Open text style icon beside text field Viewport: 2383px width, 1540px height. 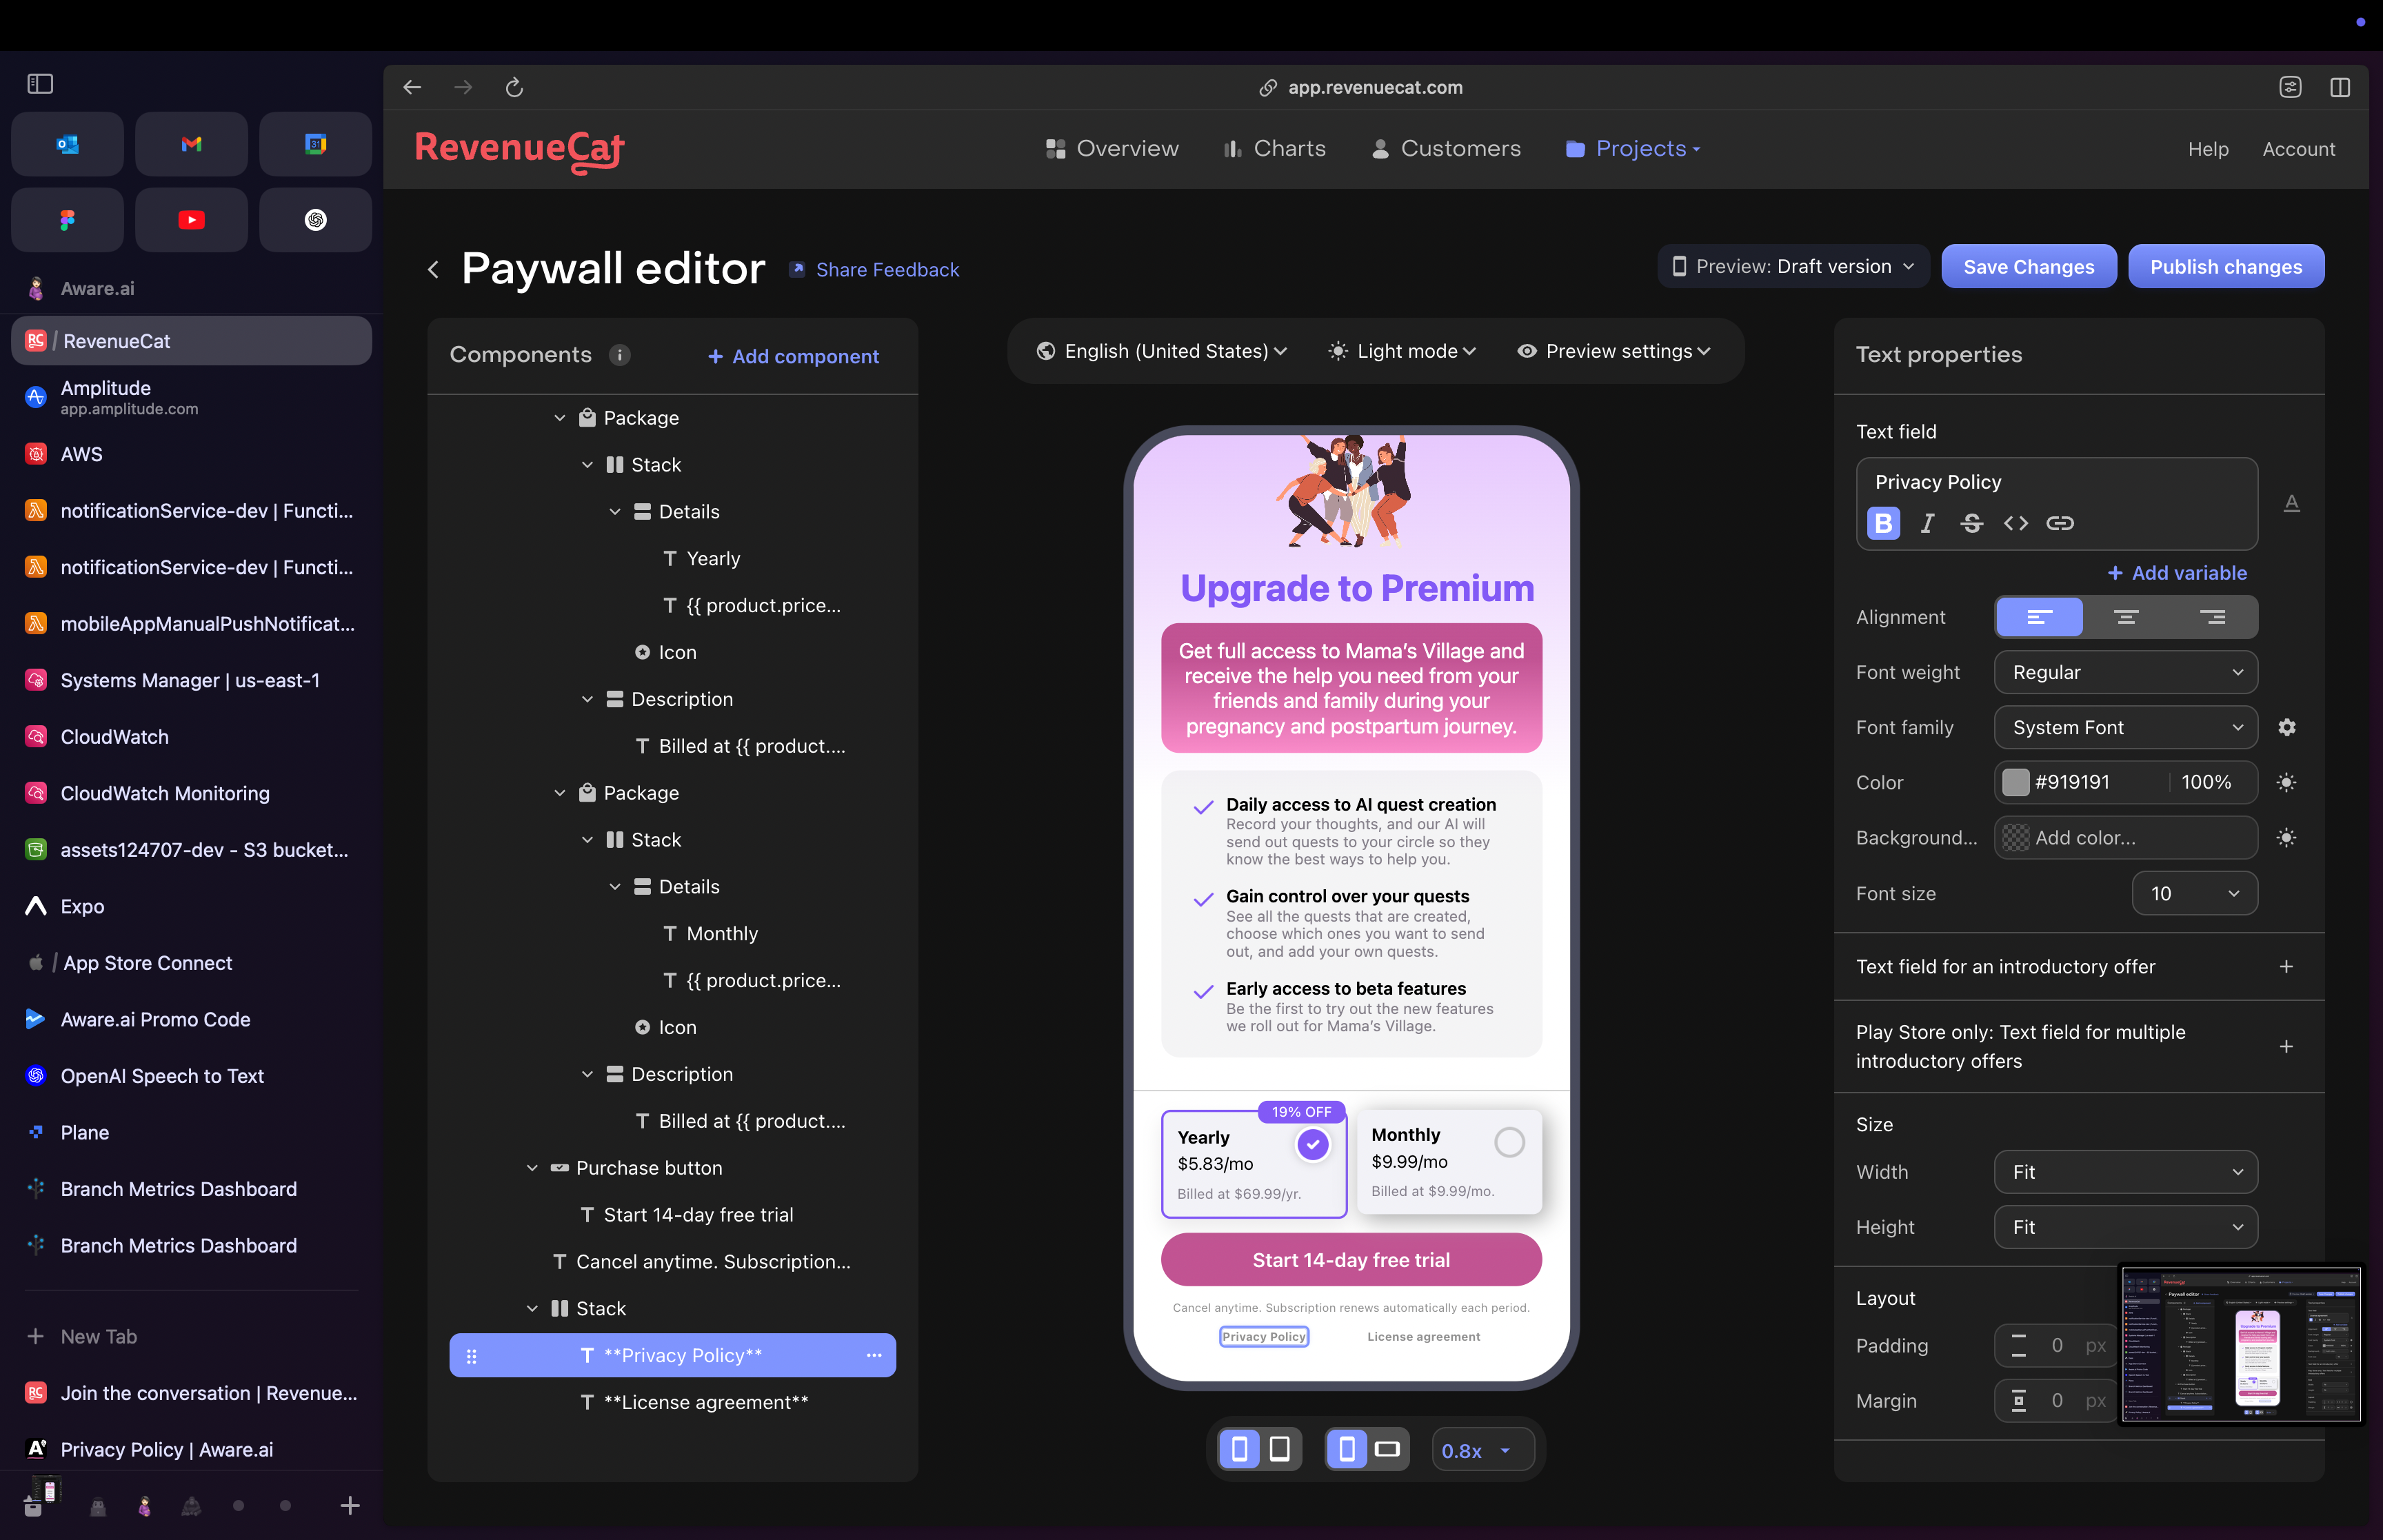pos(2292,504)
